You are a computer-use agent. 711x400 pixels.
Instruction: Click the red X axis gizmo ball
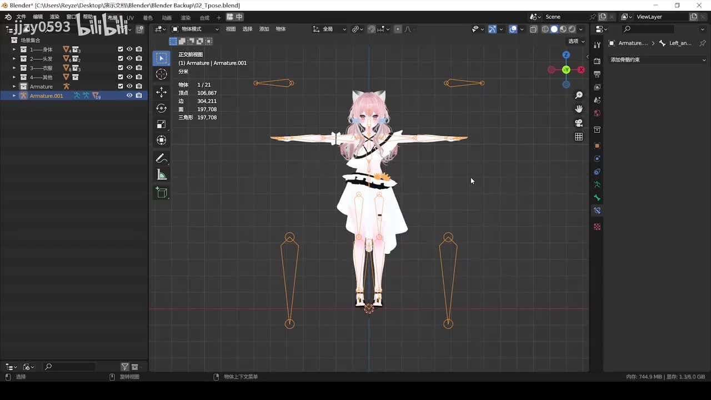tap(581, 69)
